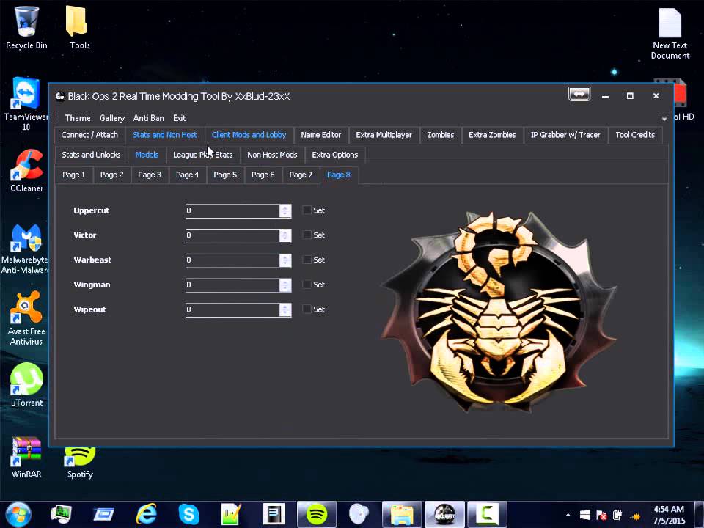
Task: Open the Action Center flag tray icon
Action: (x=601, y=515)
